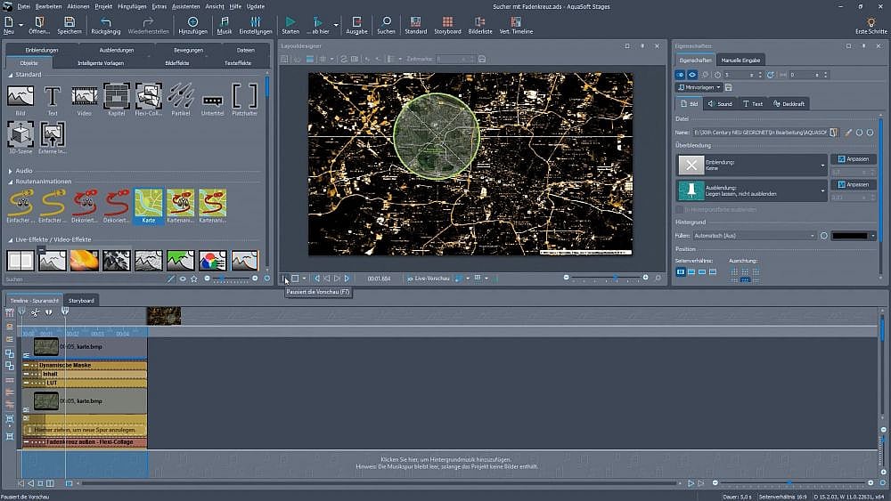Choose the Flexi-Collage object icon
This screenshot has height=501, width=891.
pos(148,95)
